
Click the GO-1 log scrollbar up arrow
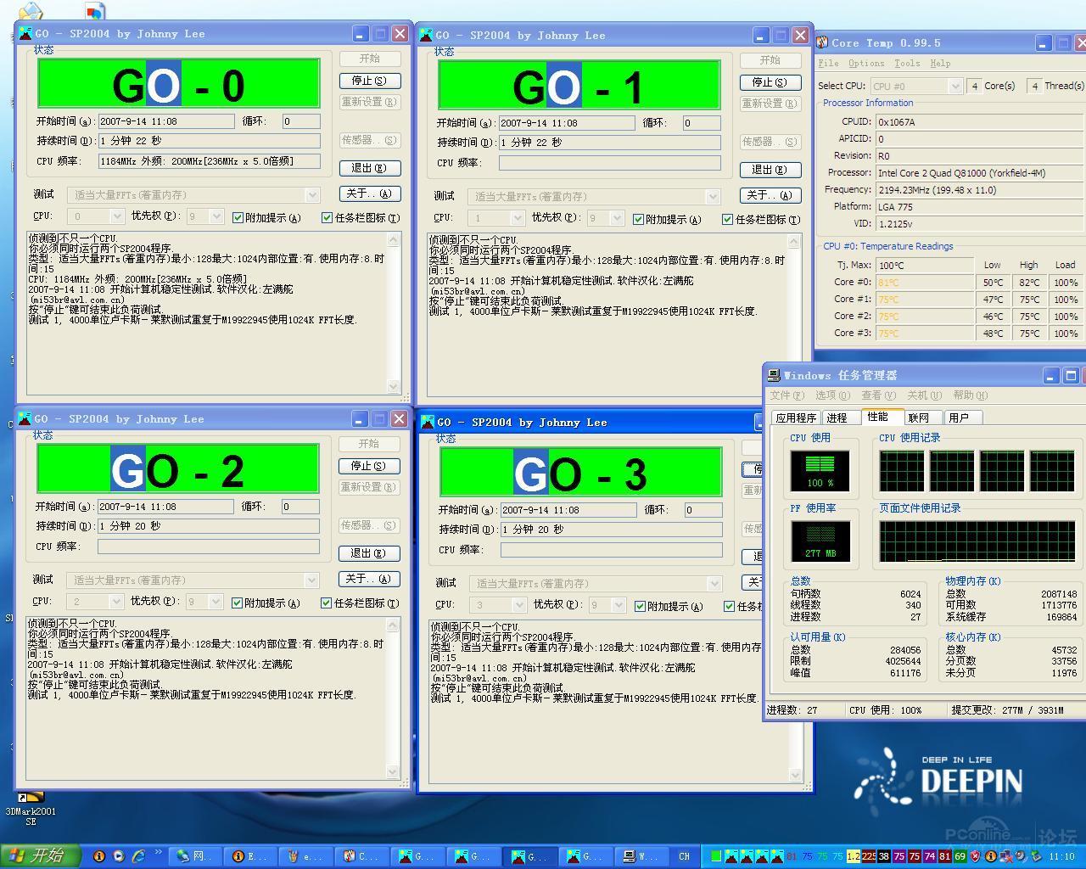click(x=794, y=242)
